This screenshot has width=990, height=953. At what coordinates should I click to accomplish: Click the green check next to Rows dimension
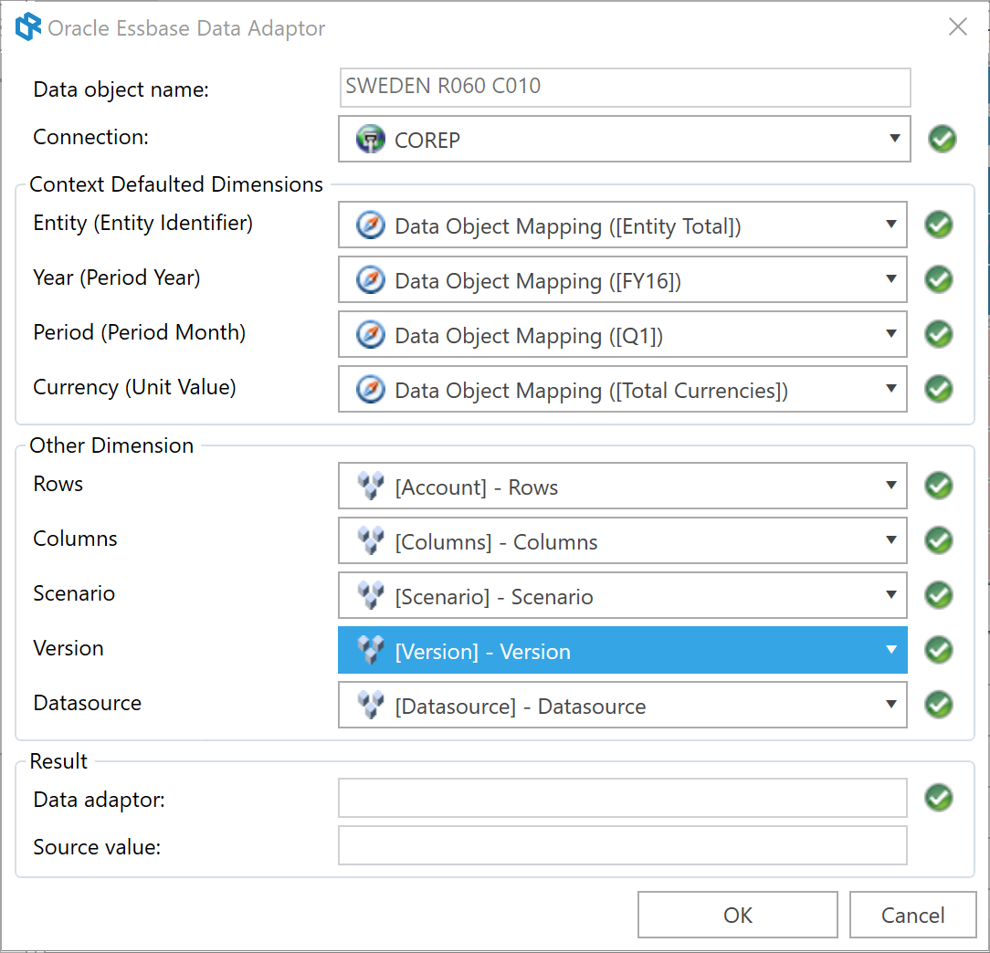(939, 486)
